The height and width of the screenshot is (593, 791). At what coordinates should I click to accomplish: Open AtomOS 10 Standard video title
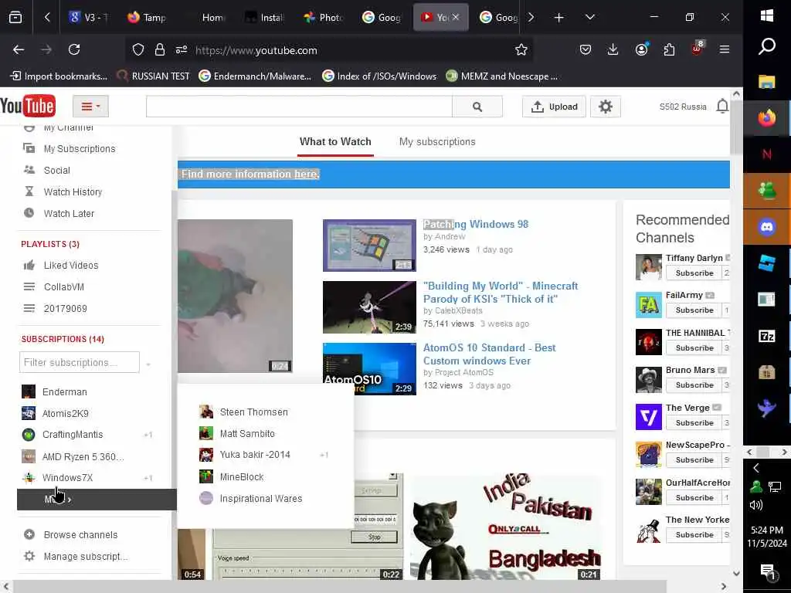click(x=489, y=354)
